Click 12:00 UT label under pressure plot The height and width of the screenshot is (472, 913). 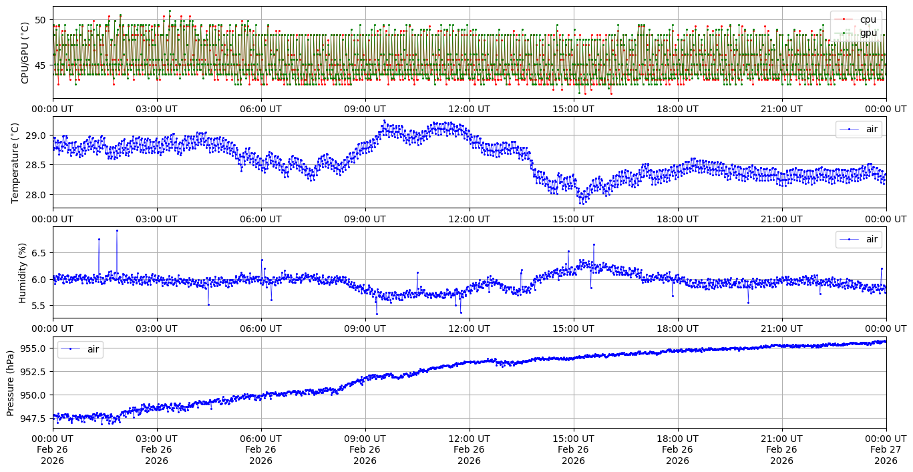(x=469, y=439)
